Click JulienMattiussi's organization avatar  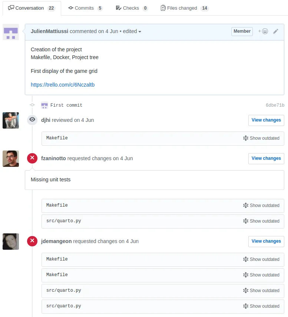[10, 32]
